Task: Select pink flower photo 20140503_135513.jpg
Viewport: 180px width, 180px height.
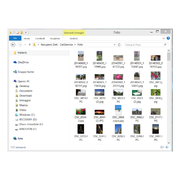Action: (x=118, y=81)
